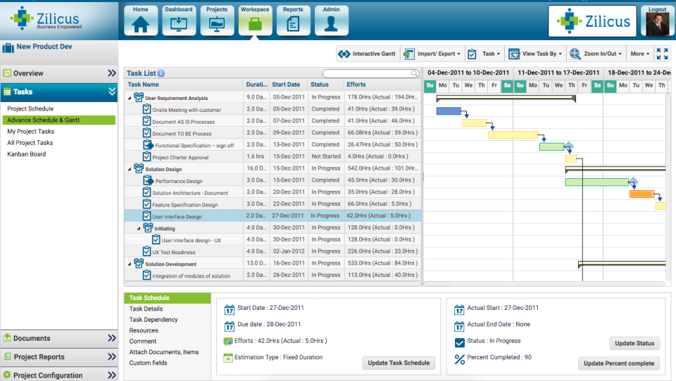Collapse the Solution Development group
Screen dimensions: 676x381
coord(130,264)
